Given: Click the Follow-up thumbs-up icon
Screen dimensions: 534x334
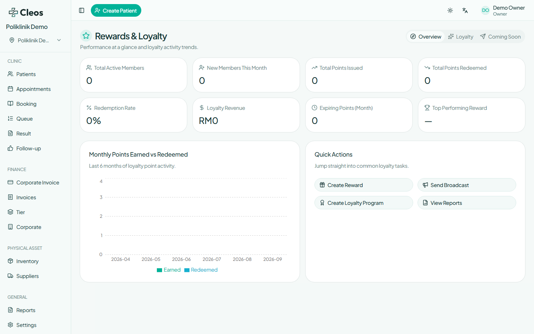Looking at the screenshot, I should pyautogui.click(x=10, y=148).
